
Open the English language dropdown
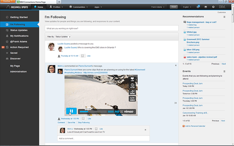[186, 7]
